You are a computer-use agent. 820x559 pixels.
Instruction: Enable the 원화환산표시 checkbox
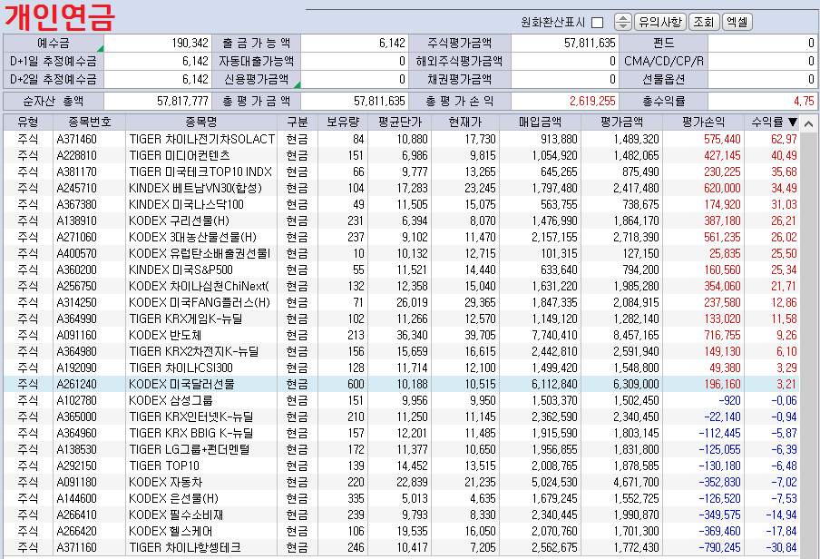pos(597,22)
